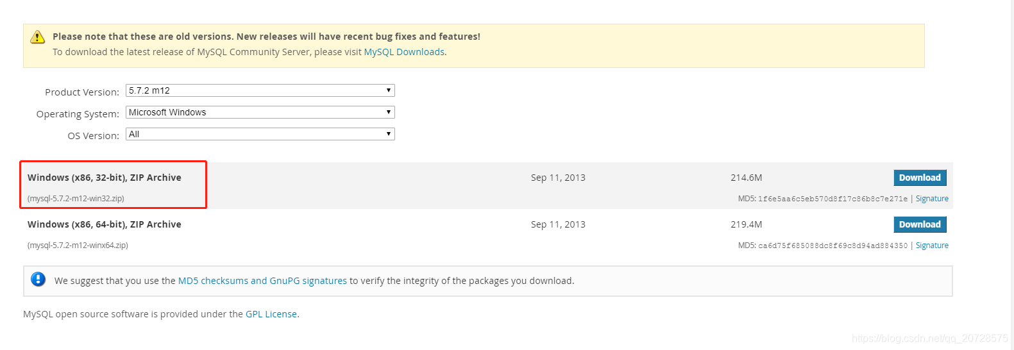Click the page's vertical scrollbar
This screenshot has width=1014, height=350.
point(1011,175)
